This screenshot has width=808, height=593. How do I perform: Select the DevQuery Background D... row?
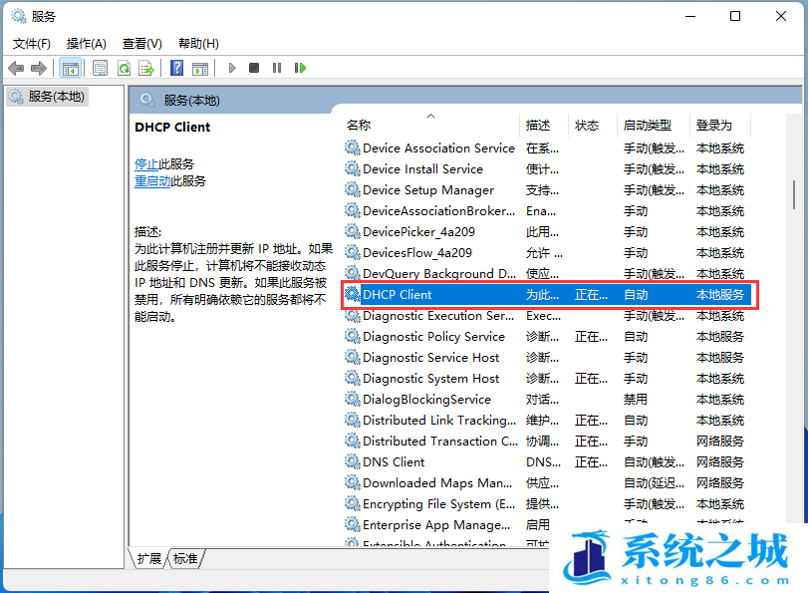(546, 273)
